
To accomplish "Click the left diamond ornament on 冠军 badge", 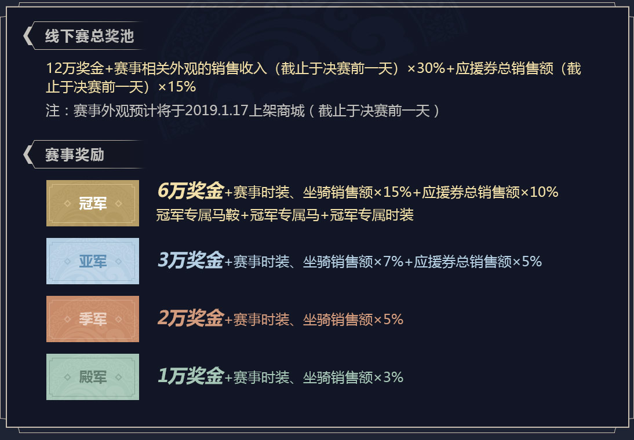I will [x=68, y=204].
